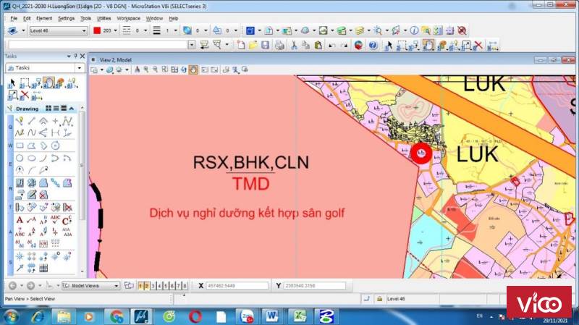Open Element Information (i) icon
Viewport: 579px width, 325px height.
[414, 30]
